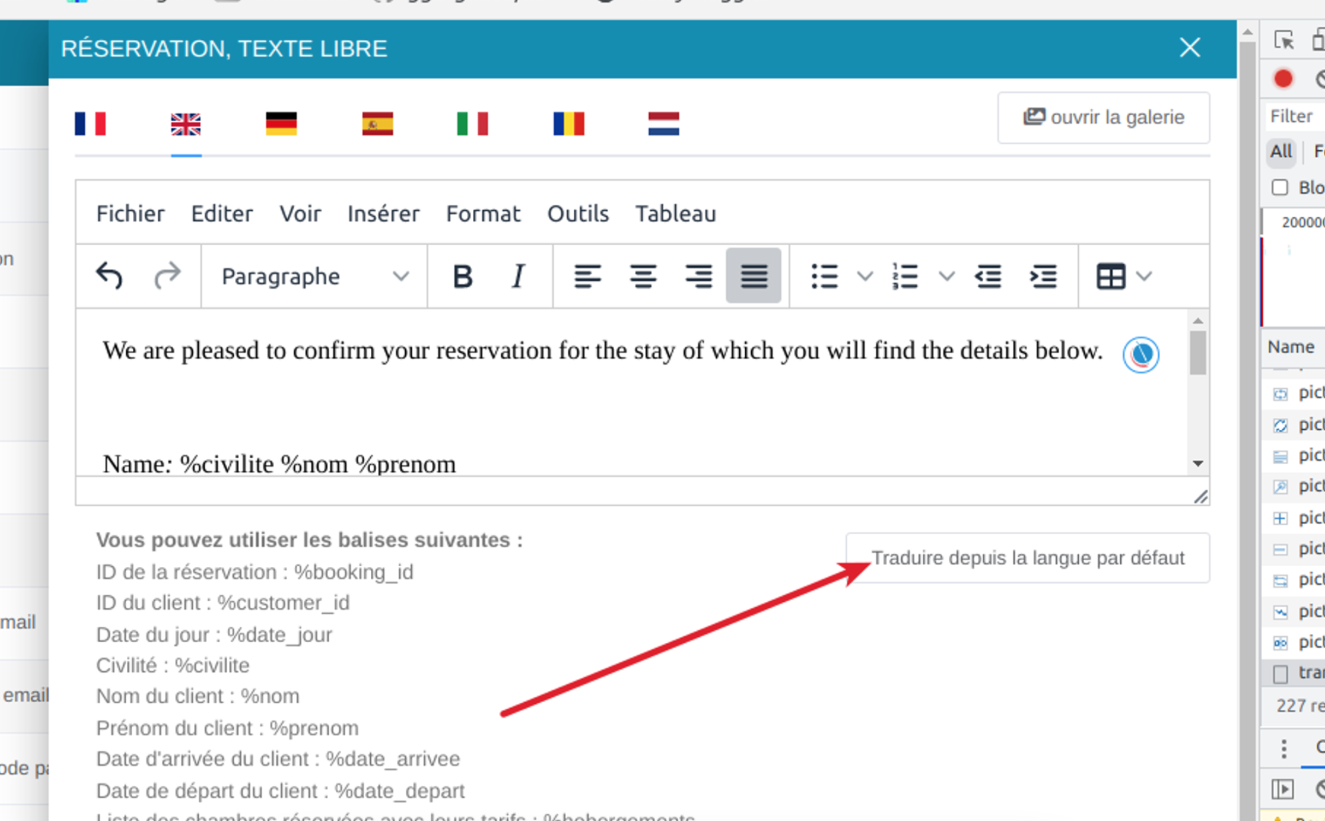The height and width of the screenshot is (821, 1325).
Task: Align text to the left
Action: (587, 276)
